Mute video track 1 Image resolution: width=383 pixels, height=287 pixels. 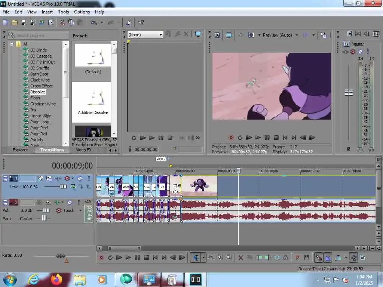point(80,179)
